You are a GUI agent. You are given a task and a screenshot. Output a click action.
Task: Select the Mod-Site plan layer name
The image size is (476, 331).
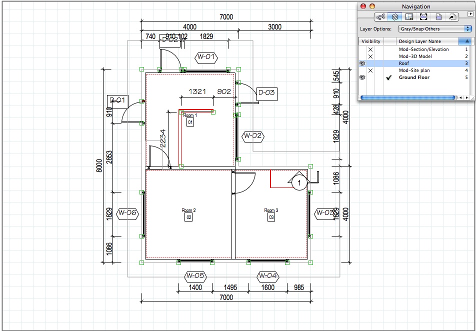click(x=414, y=70)
